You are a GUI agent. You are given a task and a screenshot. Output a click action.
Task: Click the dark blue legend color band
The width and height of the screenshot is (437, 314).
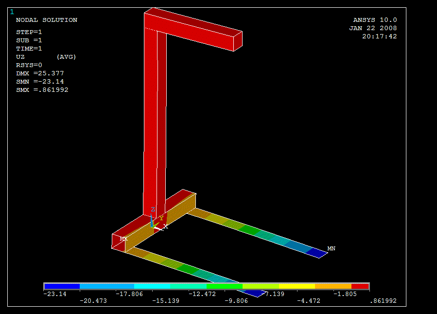coord(62,286)
